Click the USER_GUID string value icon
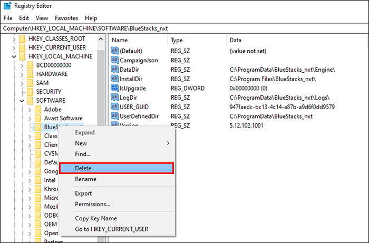369x243 pixels. pyautogui.click(x=114, y=106)
